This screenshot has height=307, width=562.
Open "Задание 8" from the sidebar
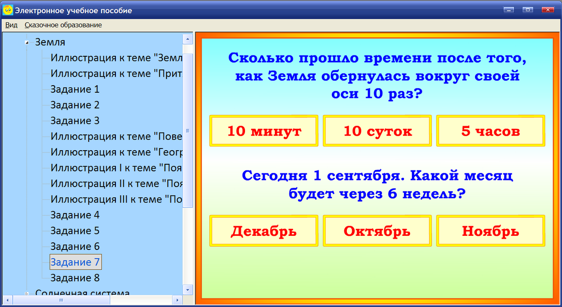click(75, 278)
